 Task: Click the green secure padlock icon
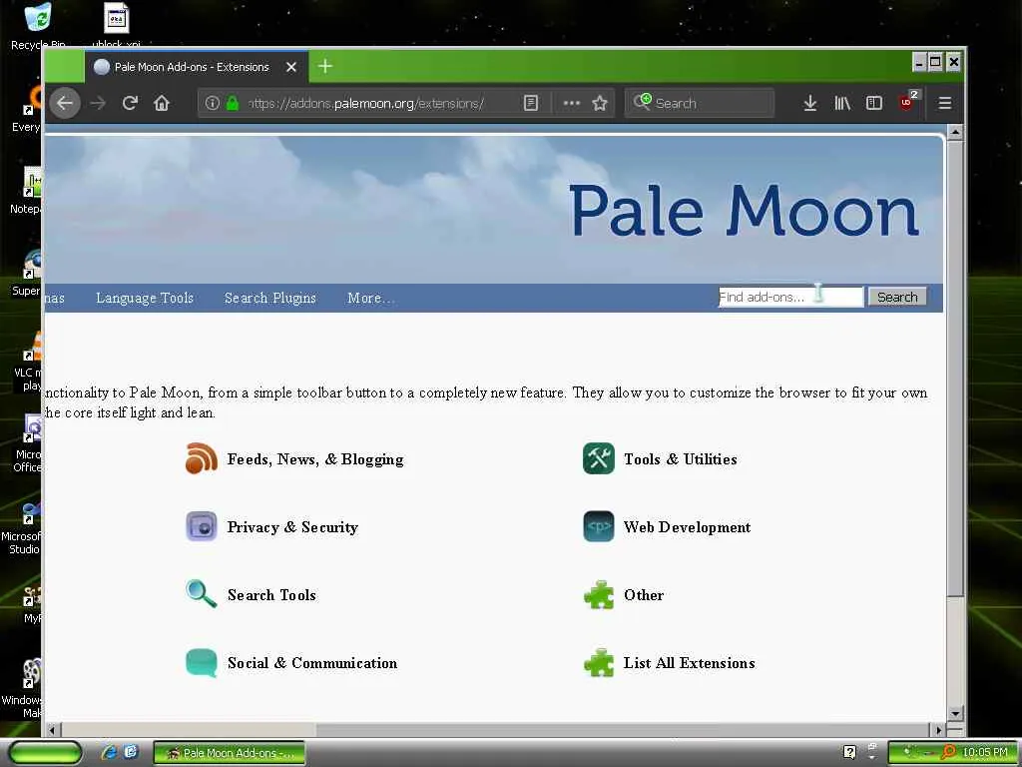[x=232, y=103]
